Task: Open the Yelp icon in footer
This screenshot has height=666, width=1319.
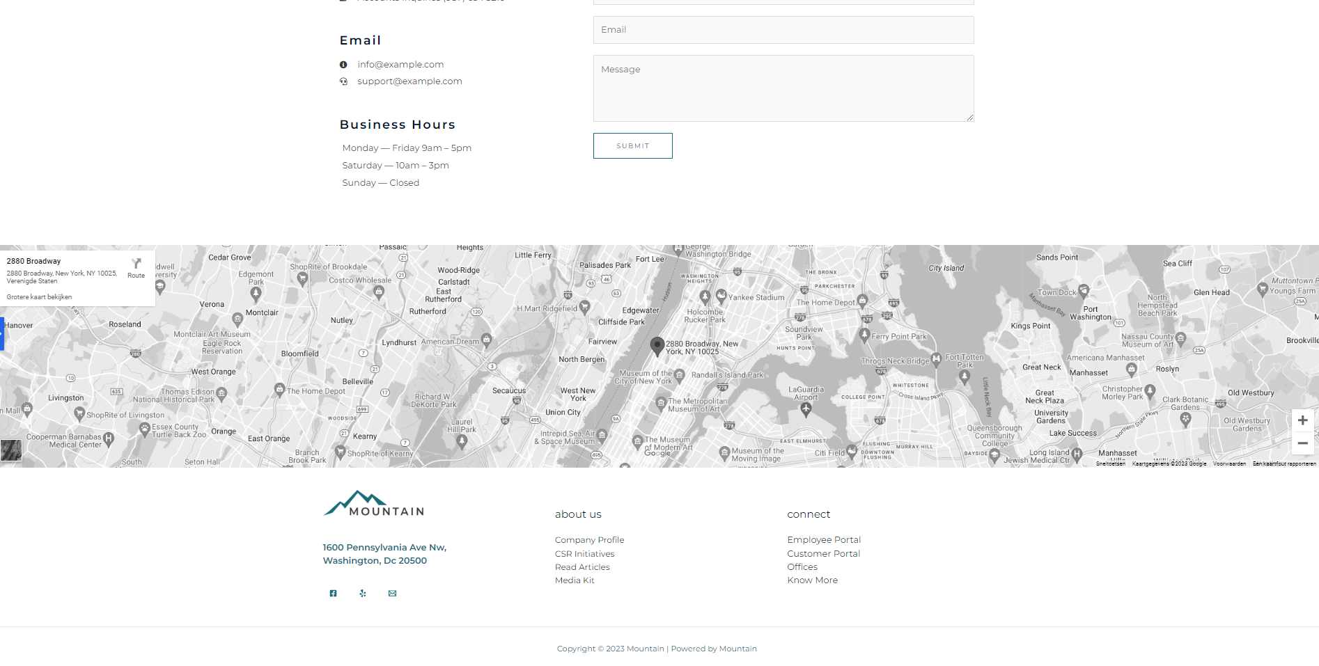Action: click(363, 594)
